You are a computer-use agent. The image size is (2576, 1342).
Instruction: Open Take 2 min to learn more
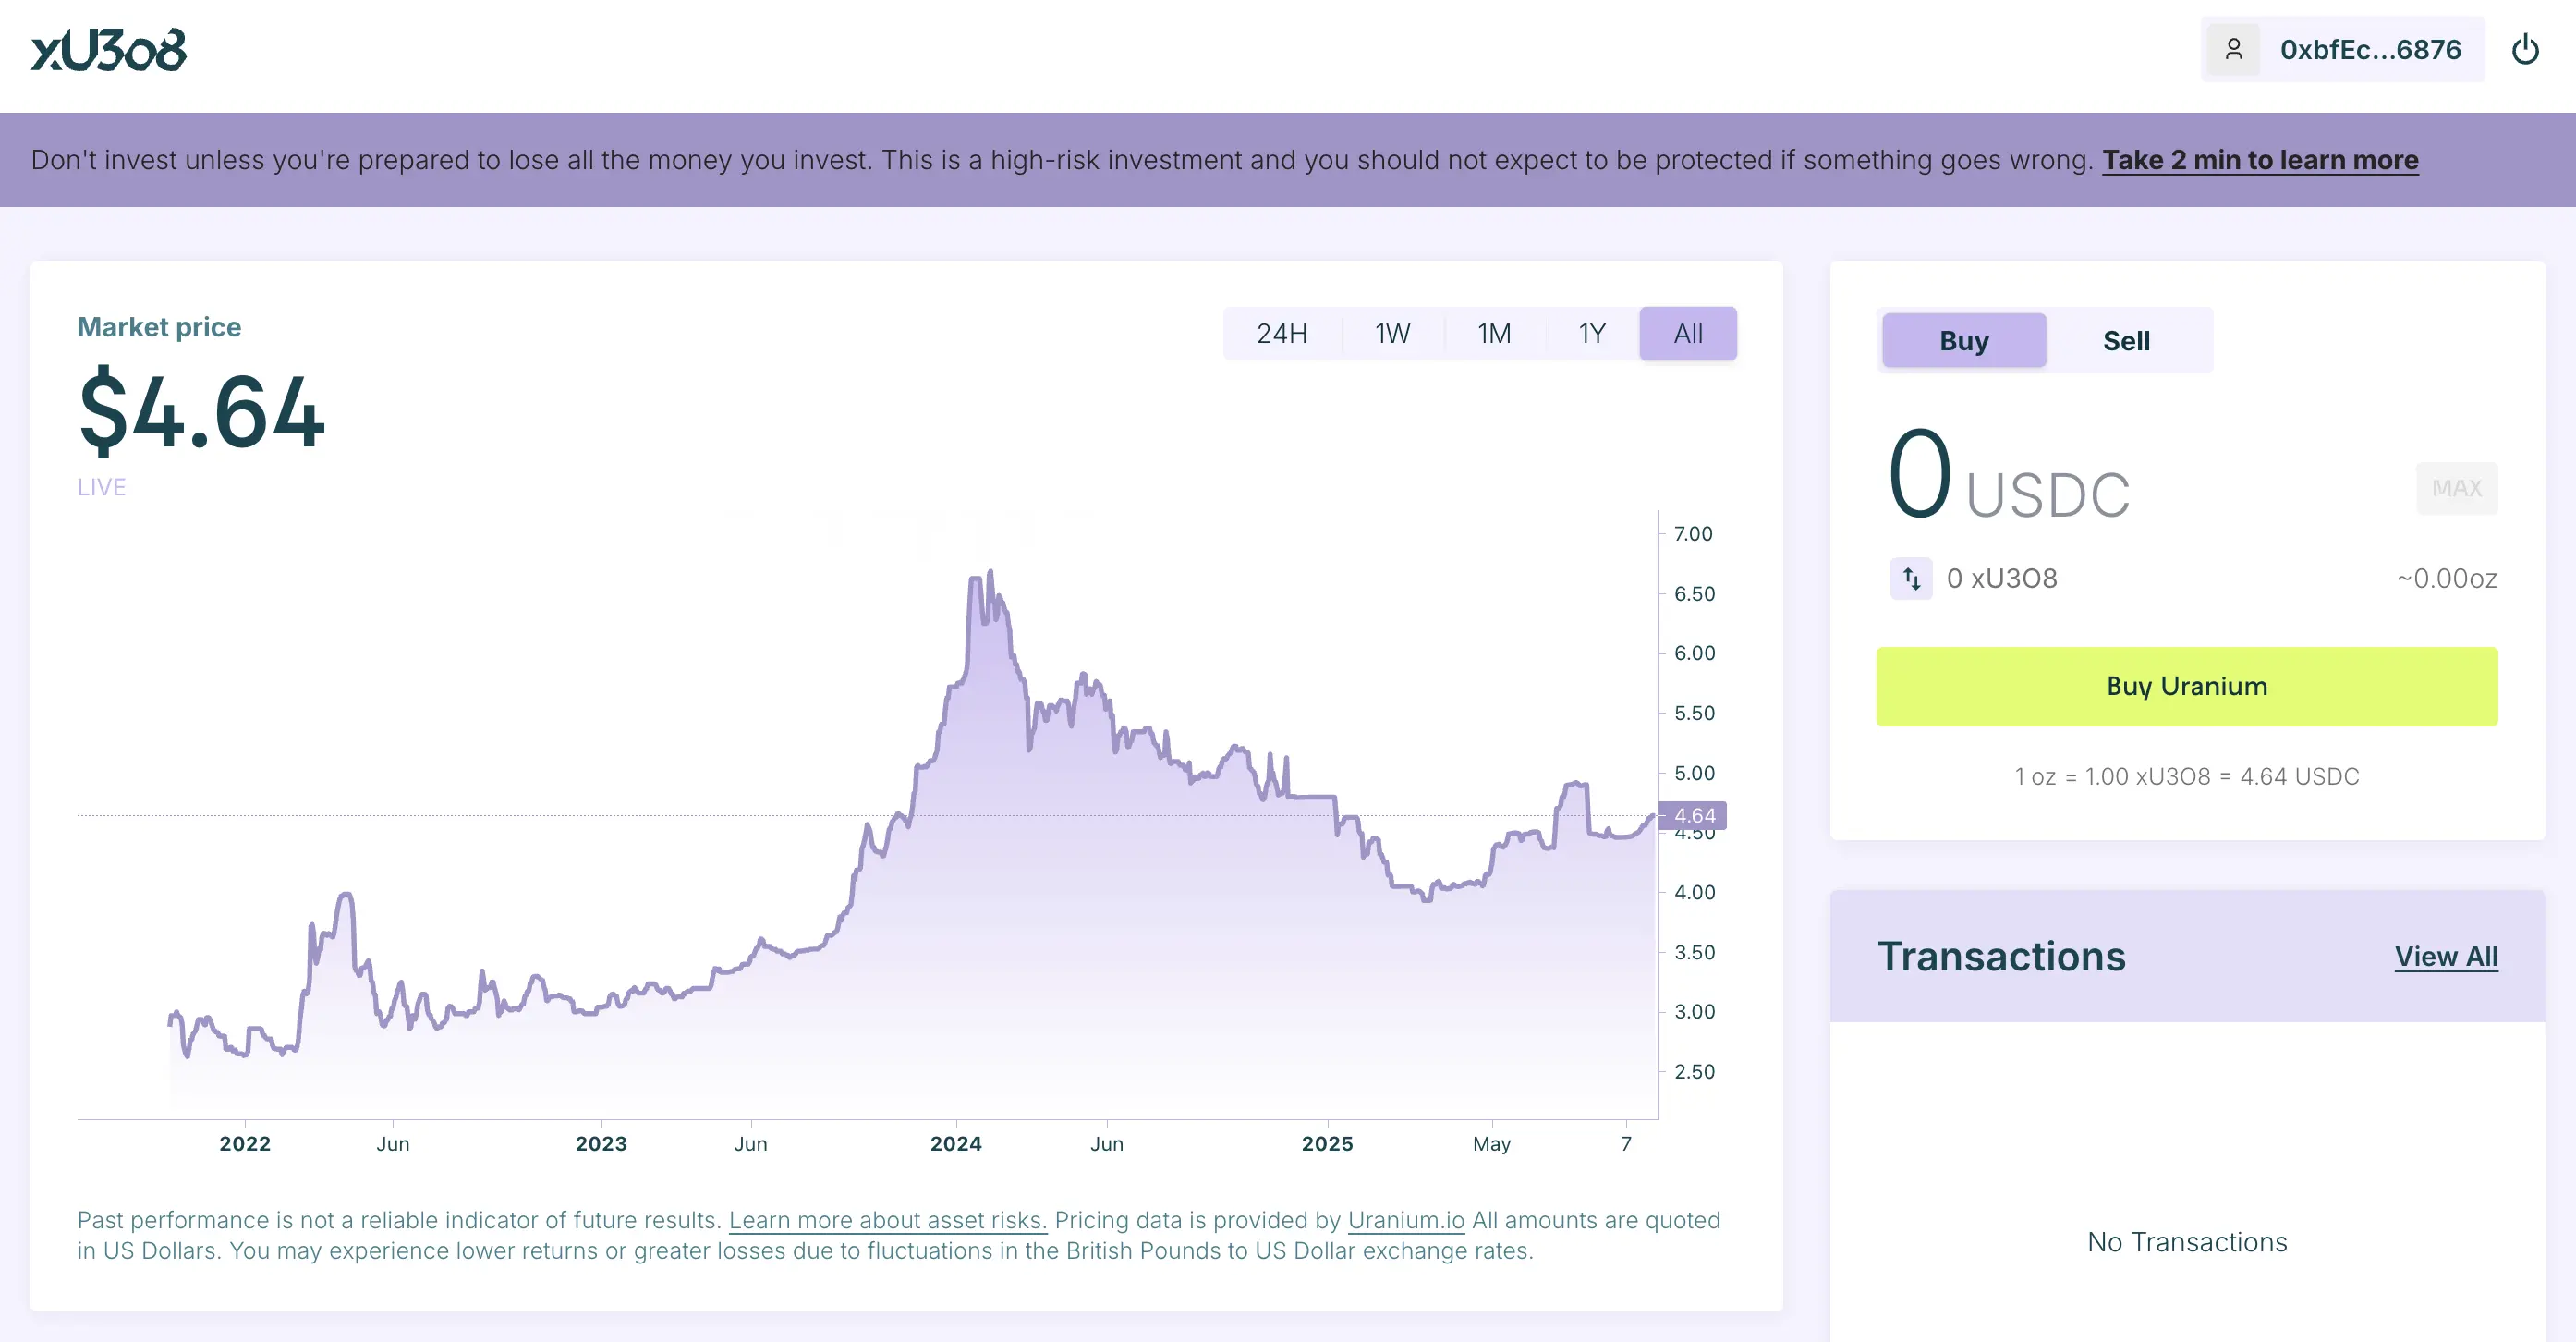[x=2260, y=160]
